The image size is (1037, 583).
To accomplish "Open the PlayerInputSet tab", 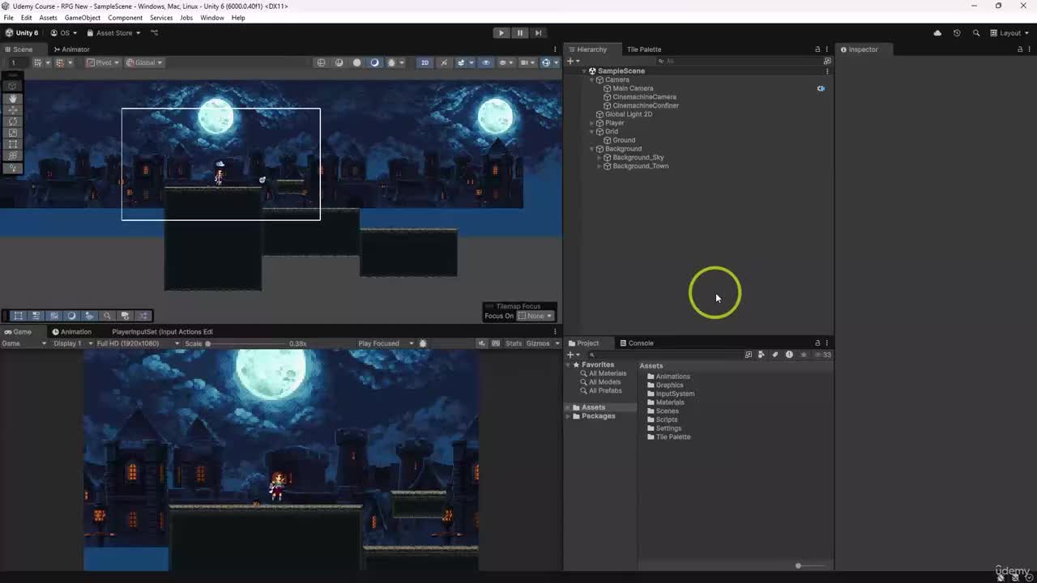I will coord(162,332).
